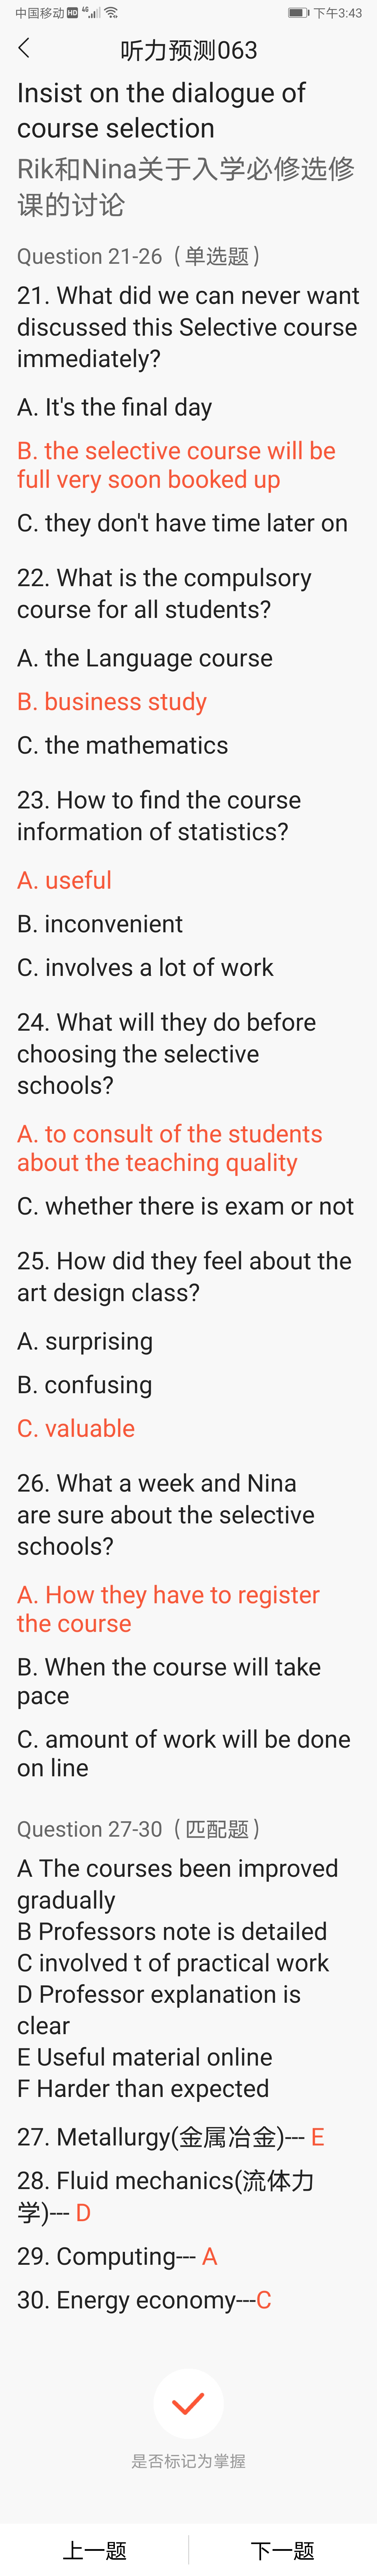Select A. surprising for question 25
Image resolution: width=377 pixels, height=2576 pixels.
point(85,1341)
